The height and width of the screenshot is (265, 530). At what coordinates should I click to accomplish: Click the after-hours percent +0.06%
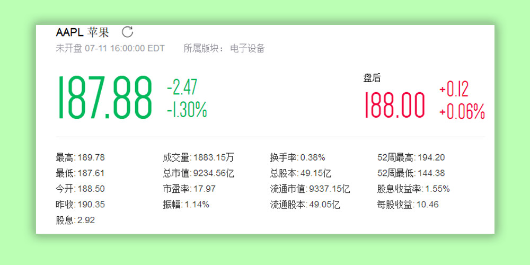(462, 112)
